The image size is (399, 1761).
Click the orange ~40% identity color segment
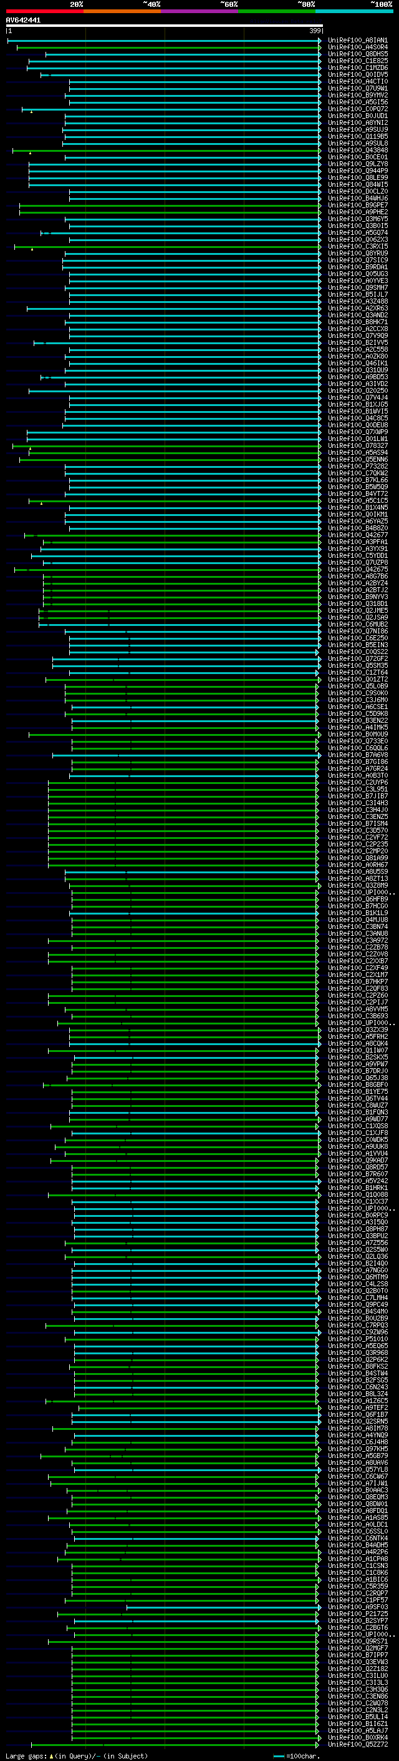(122, 11)
